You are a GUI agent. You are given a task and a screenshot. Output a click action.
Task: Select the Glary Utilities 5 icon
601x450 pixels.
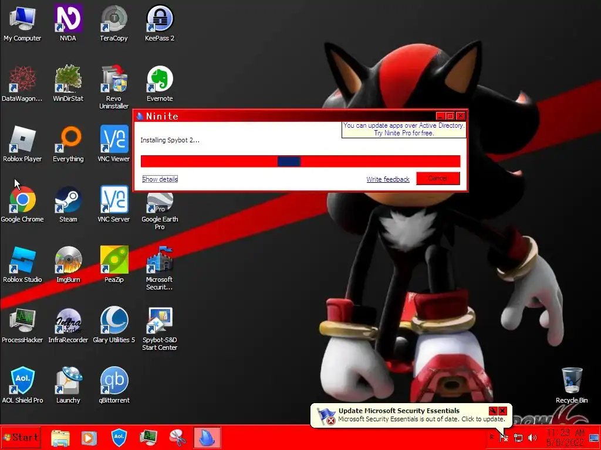114,325
